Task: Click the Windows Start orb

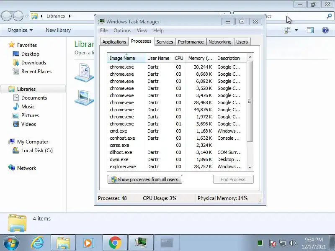Action: click(11, 243)
